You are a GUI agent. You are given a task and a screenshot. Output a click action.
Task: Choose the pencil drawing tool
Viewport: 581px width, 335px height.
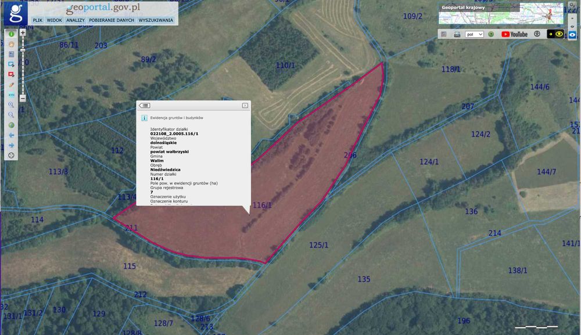[11, 85]
